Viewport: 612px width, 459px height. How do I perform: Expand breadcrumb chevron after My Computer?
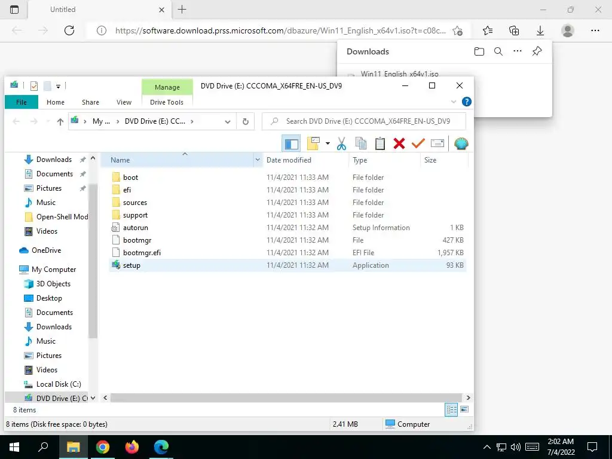click(118, 121)
